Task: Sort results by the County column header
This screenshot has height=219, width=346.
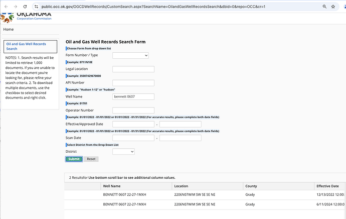Action: tap(251, 186)
